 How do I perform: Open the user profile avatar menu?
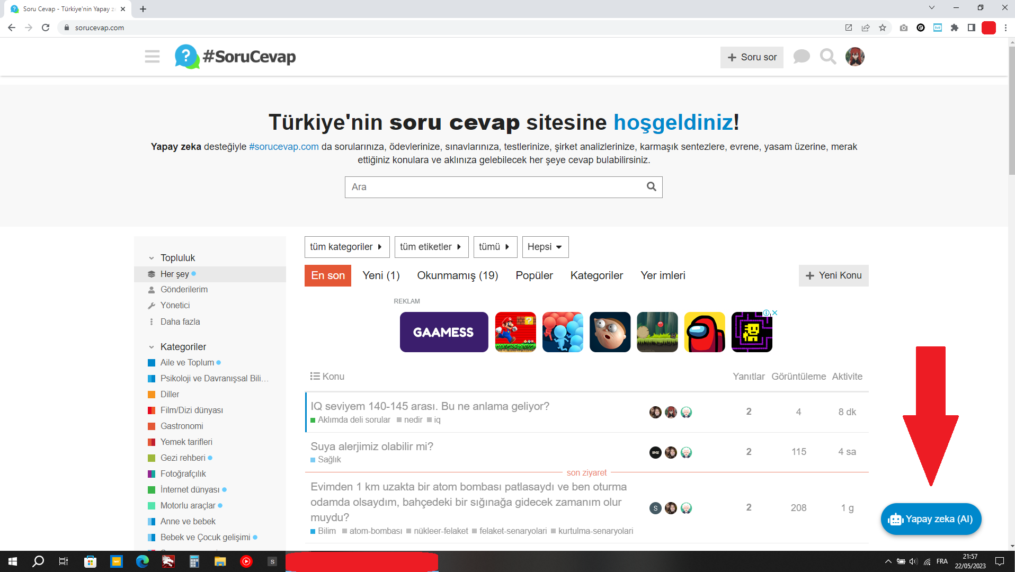click(854, 57)
